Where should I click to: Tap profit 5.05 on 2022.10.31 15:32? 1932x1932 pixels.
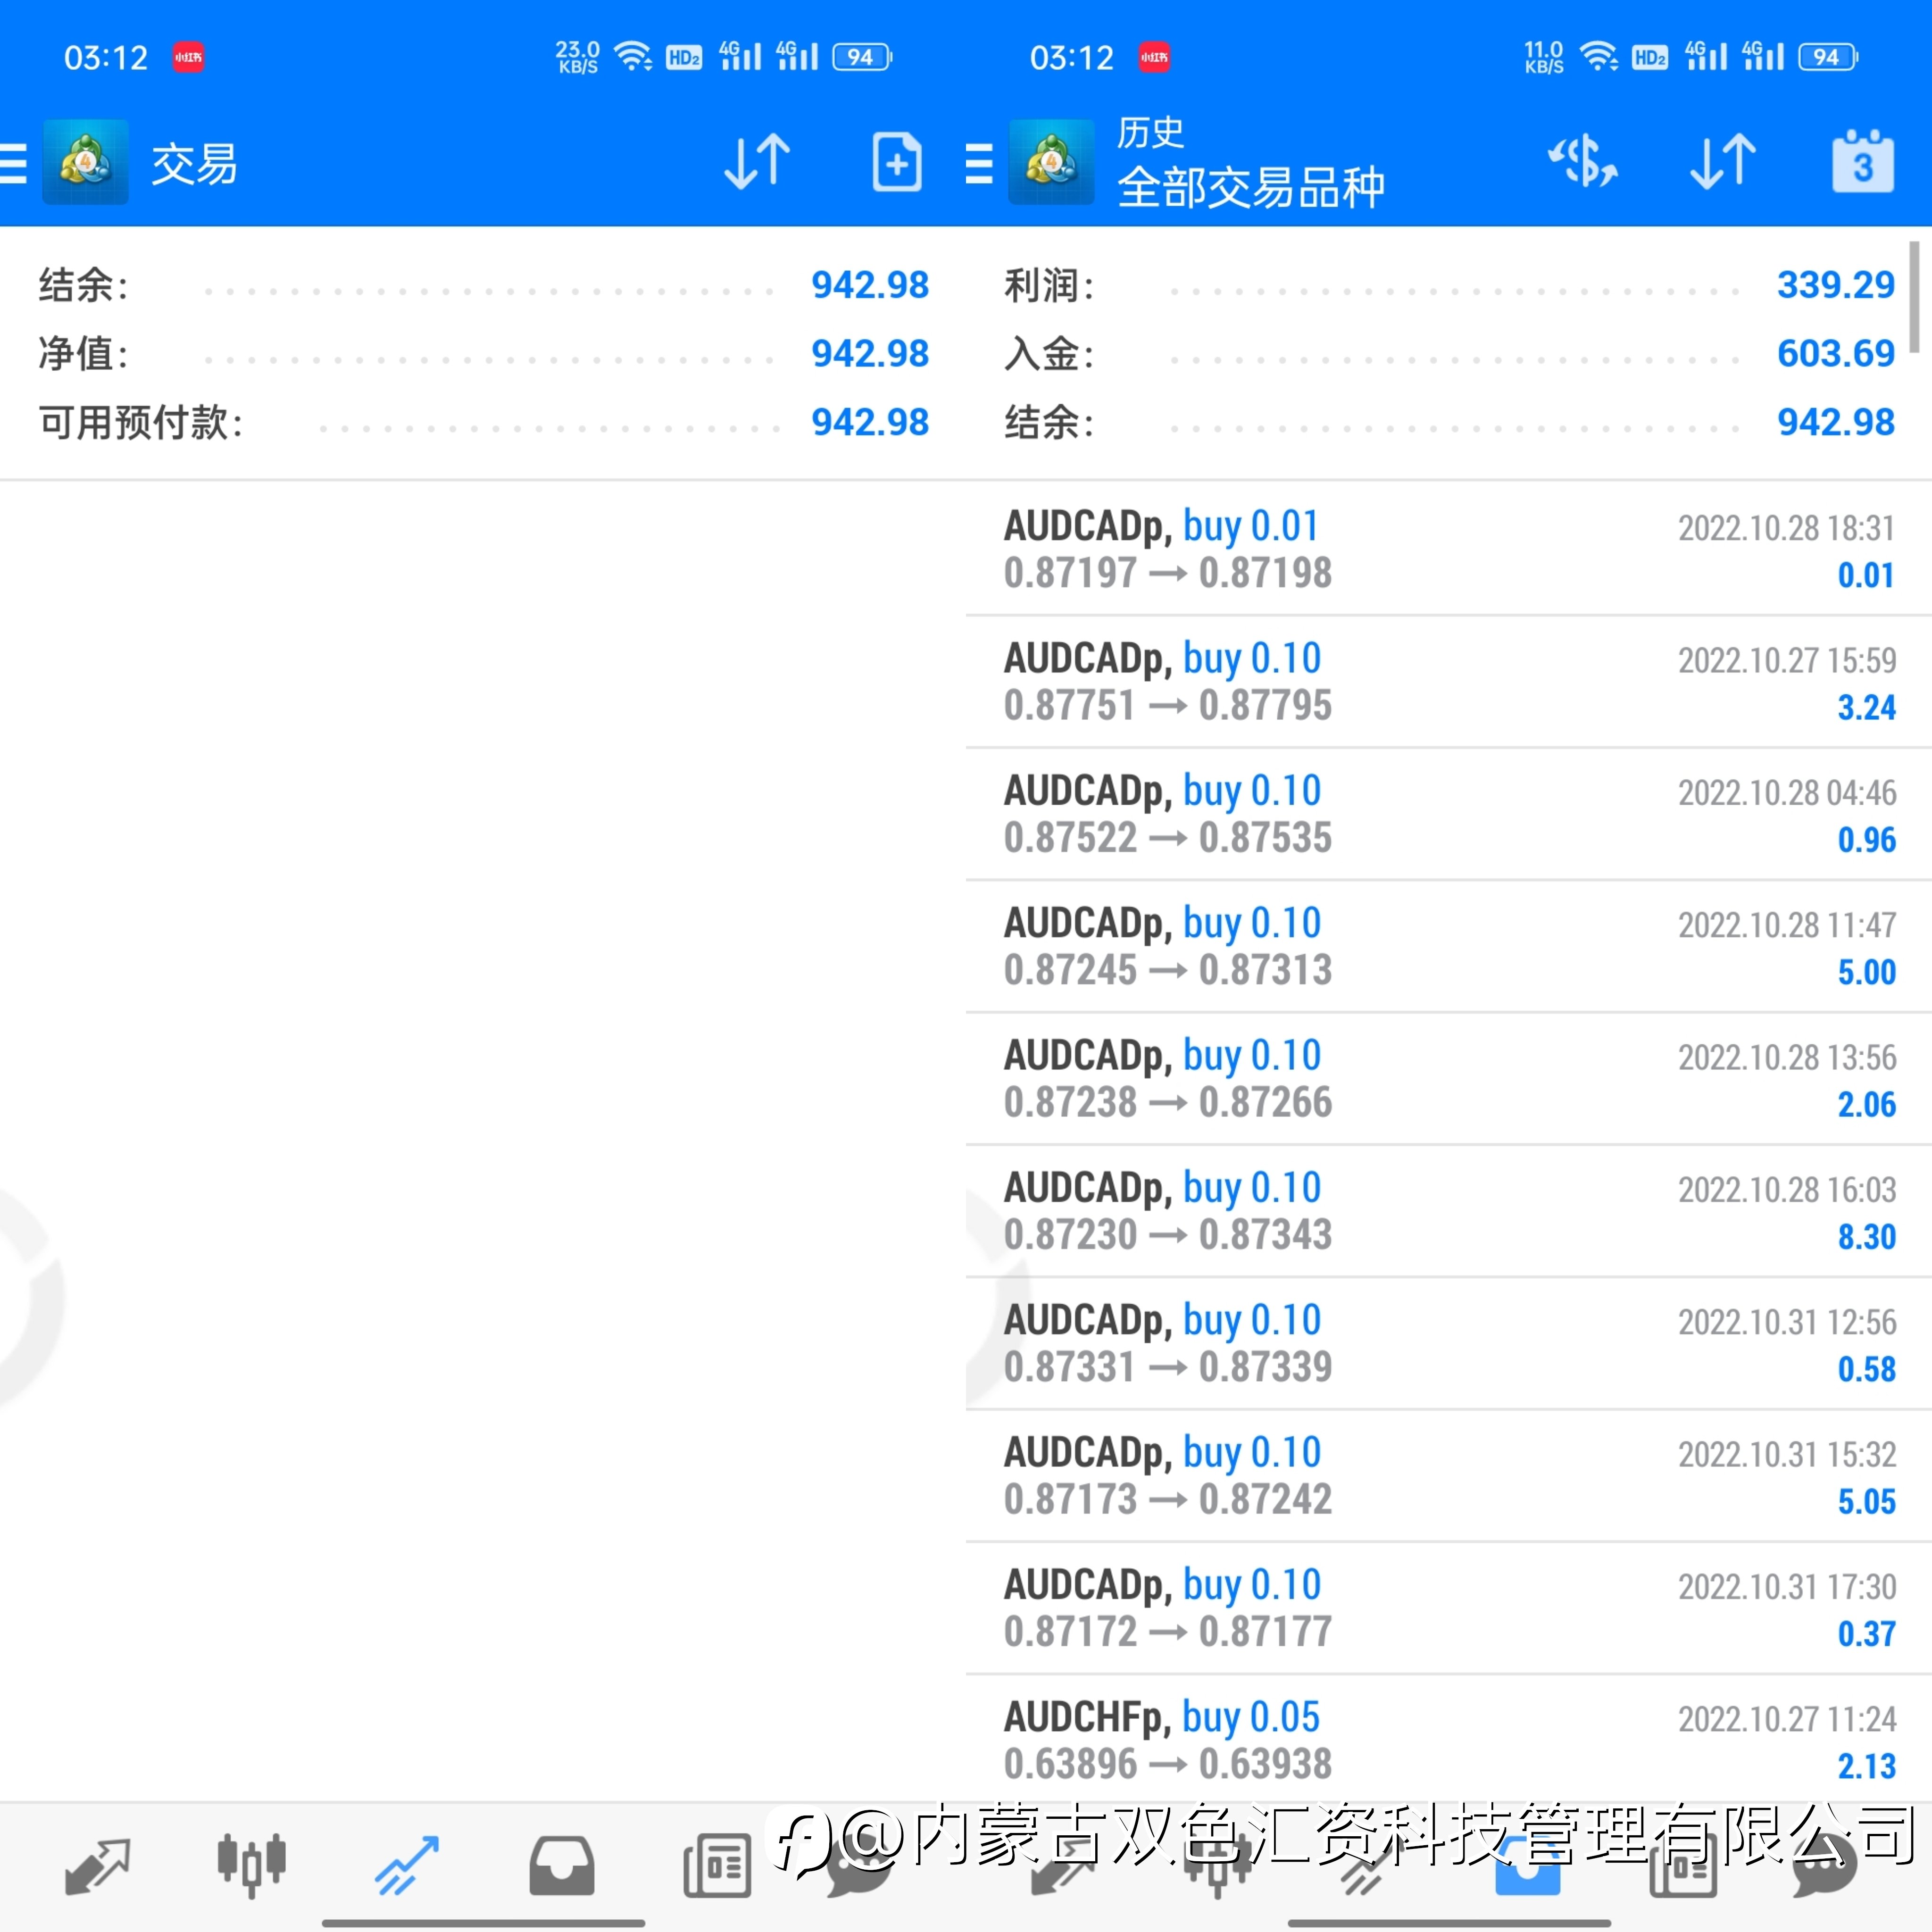(1866, 1502)
